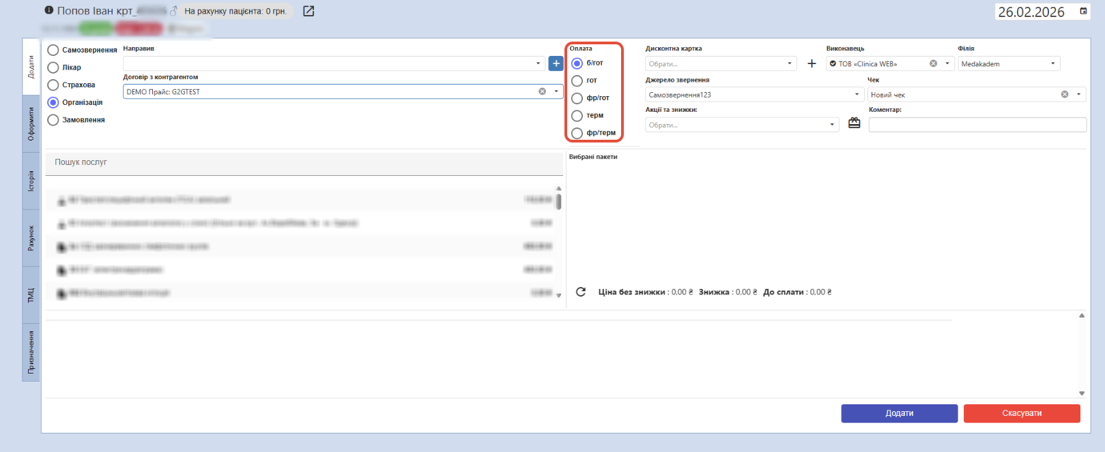Screen dimensions: 1105x452
Task: Switch to the Призначення side tab
Action: click(x=31, y=352)
